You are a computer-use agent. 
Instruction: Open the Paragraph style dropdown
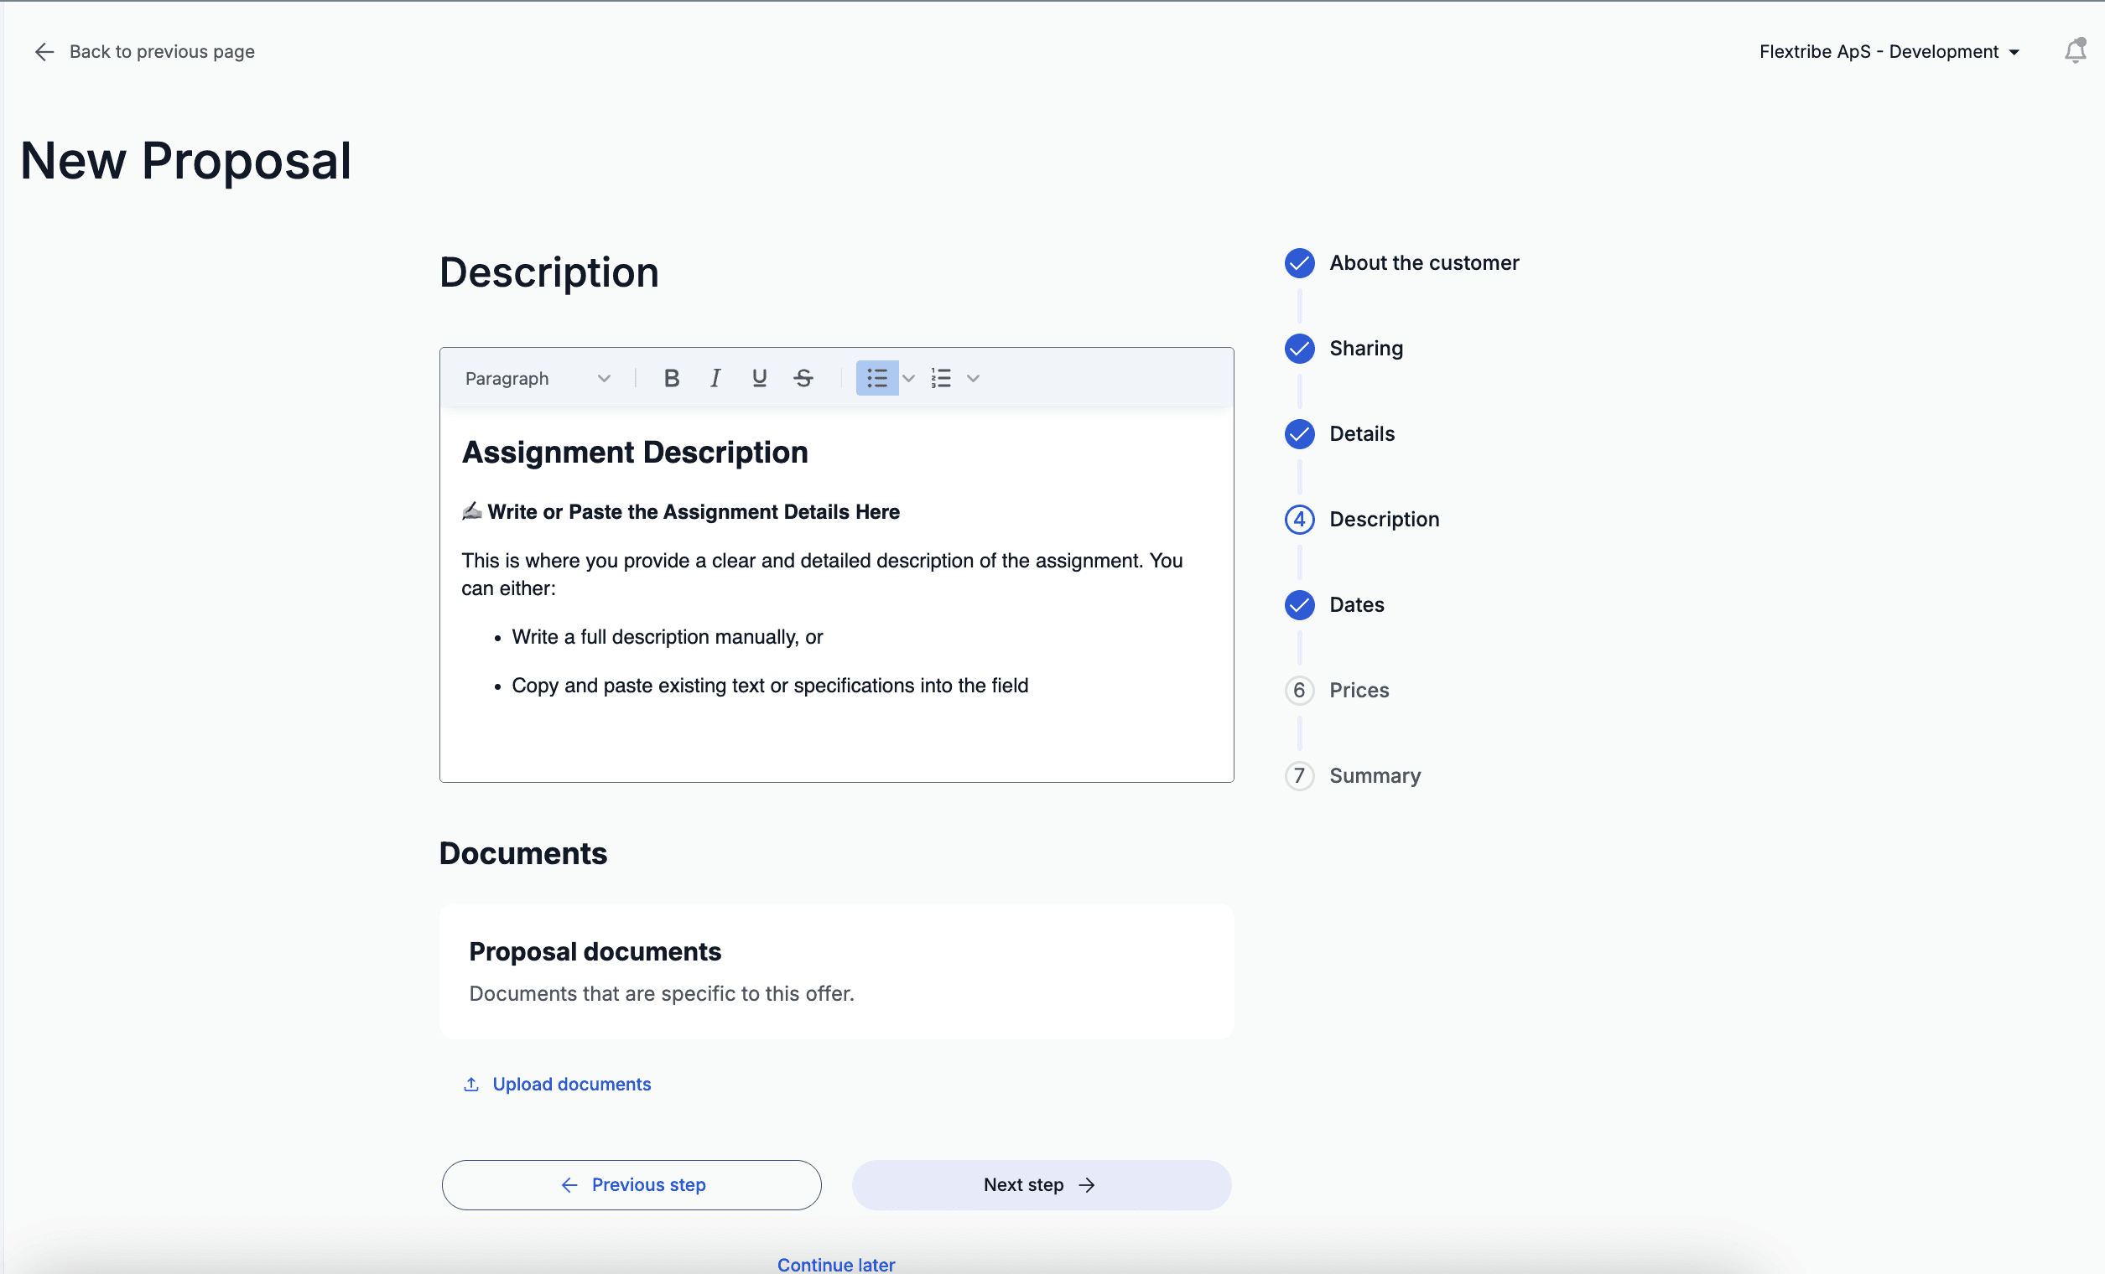point(538,378)
